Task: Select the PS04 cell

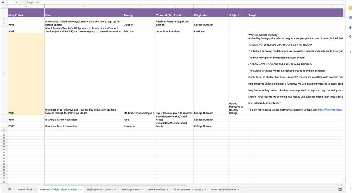Action: [26, 118]
